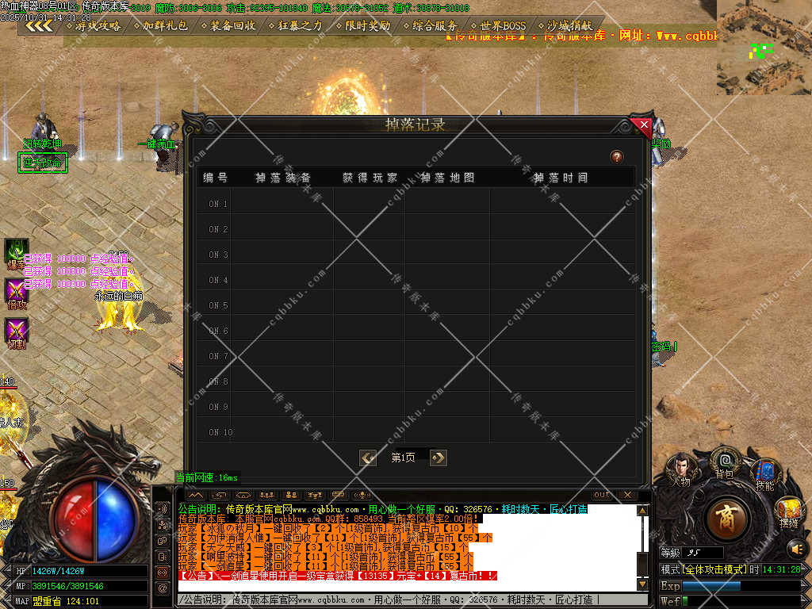Image resolution: width=812 pixels, height=609 pixels.
Task: Go to previous page of drop records
Action: coord(368,458)
